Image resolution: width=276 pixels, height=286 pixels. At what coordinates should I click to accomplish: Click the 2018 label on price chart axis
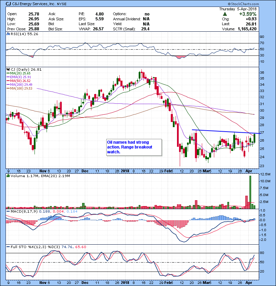[125, 171]
